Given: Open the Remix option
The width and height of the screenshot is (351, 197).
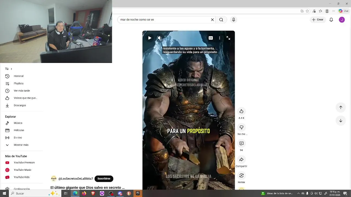Looking at the screenshot, I should [241, 175].
